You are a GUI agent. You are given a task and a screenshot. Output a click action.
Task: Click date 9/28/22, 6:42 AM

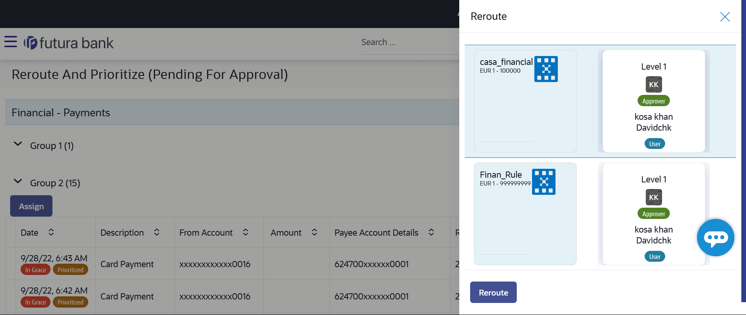[54, 290]
